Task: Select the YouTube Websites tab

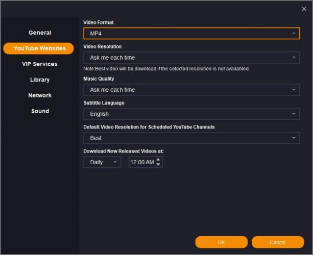Action: tap(39, 48)
